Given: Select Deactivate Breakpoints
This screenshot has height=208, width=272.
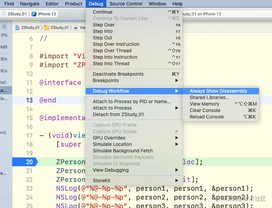Looking at the screenshot, I should pos(134,74).
